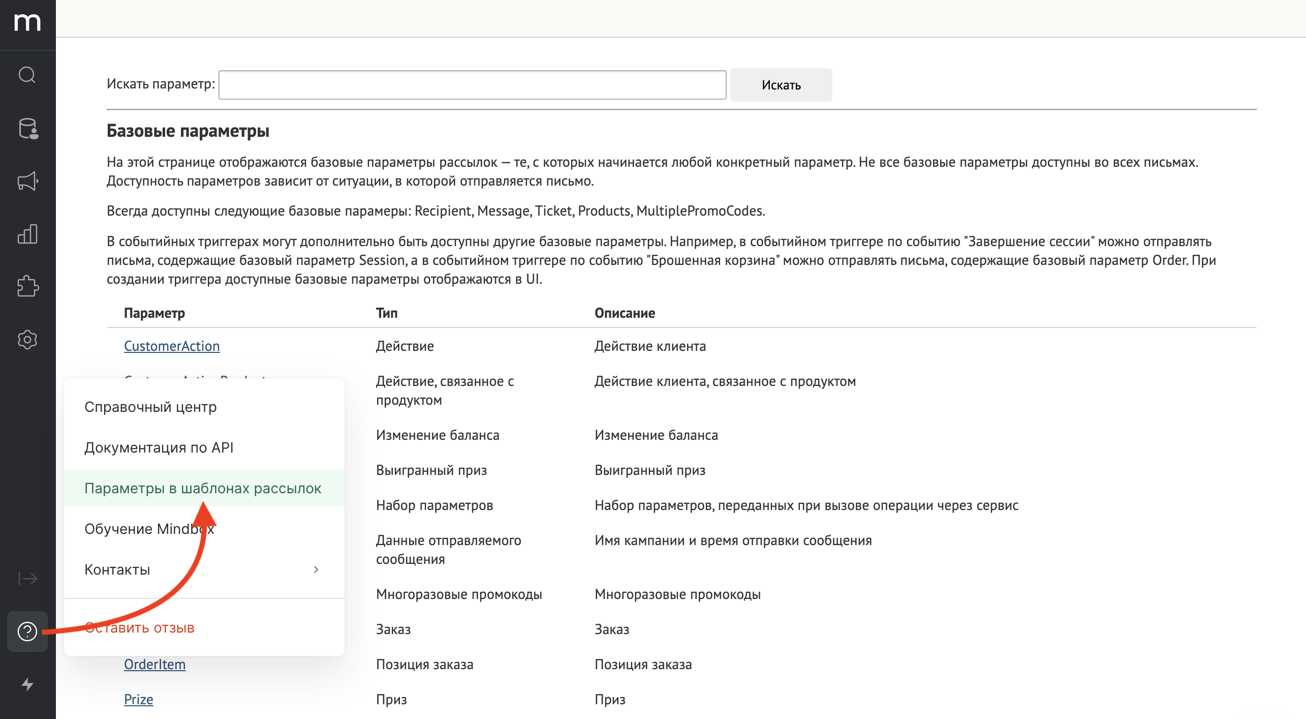Open the customer database icon
1306x719 pixels.
point(27,128)
